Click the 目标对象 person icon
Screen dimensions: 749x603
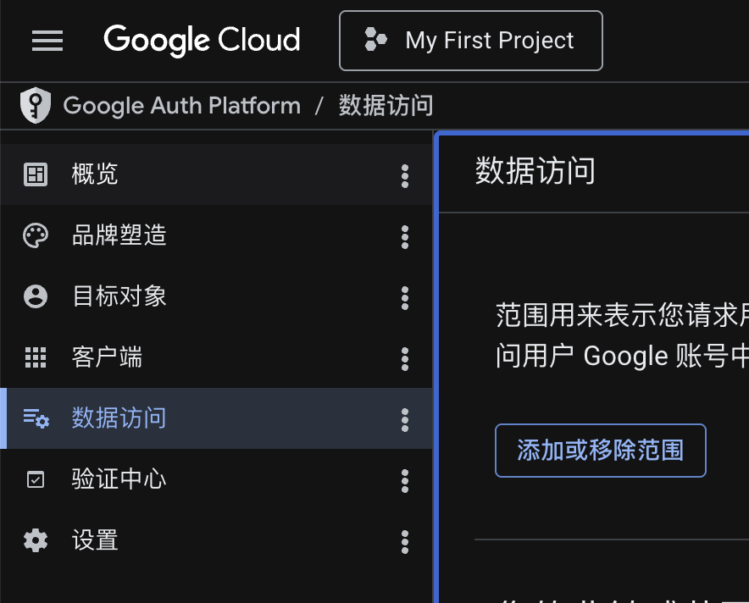click(35, 296)
